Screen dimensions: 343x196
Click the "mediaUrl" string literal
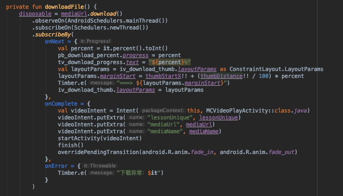163,125
